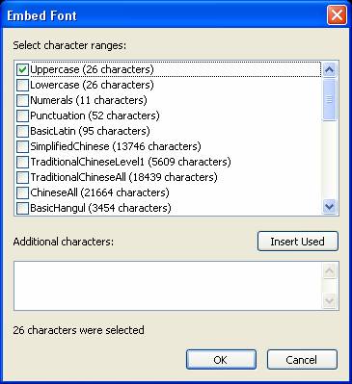Enable TraditionalChineseAll (18439 characters) checkbox
The image size is (352, 384).
point(22,177)
